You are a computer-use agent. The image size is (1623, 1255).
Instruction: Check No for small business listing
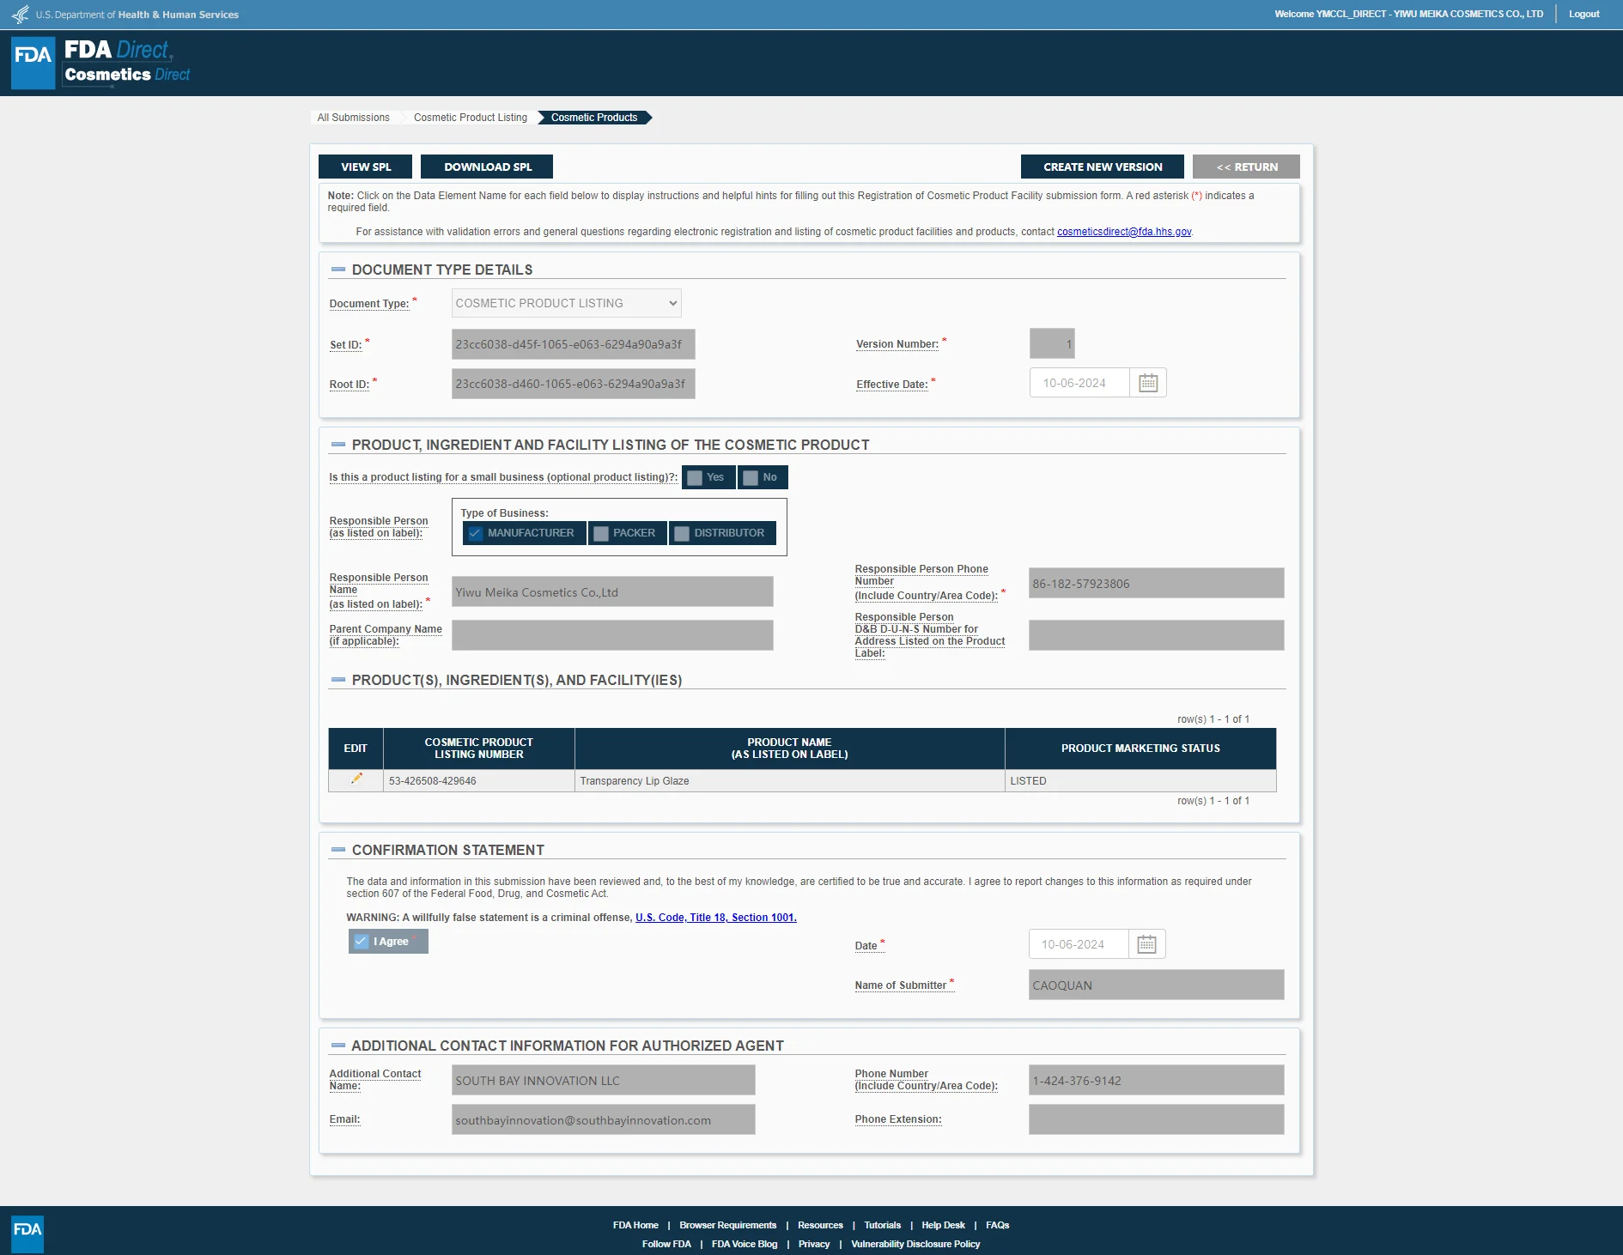(x=751, y=478)
